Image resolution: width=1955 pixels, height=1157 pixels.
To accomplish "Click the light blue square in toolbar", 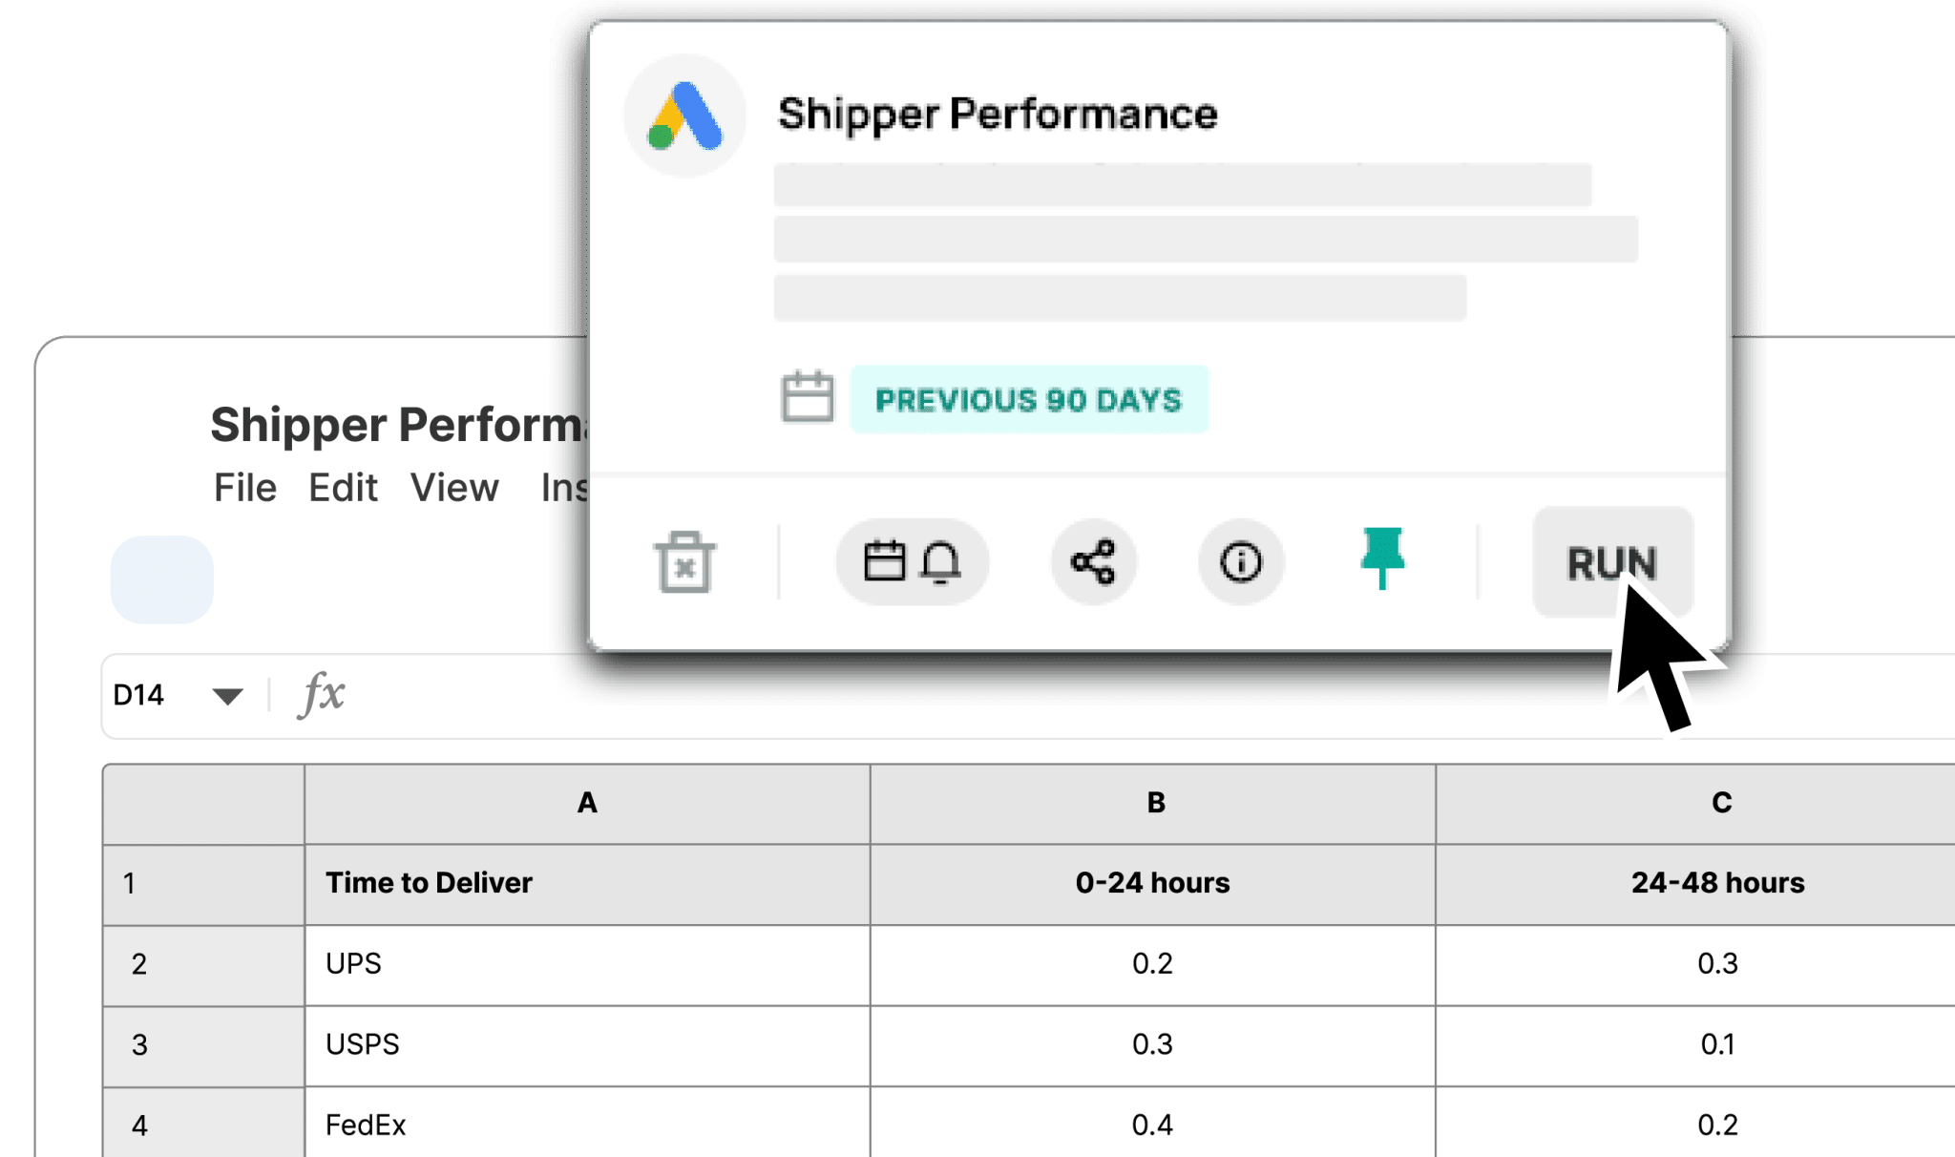I will tap(162, 579).
